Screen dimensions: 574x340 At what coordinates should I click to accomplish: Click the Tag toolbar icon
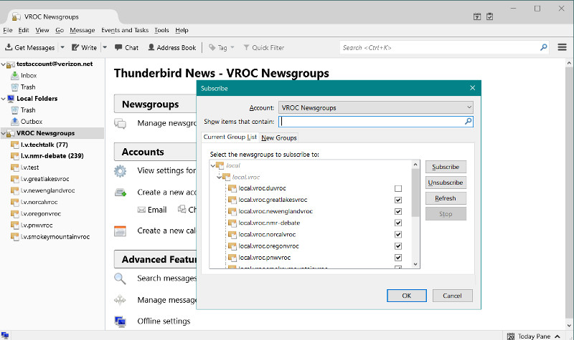pos(212,47)
